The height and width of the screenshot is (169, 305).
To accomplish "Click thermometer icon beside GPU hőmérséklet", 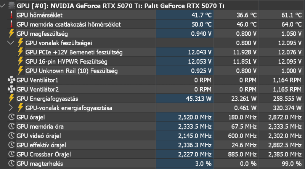I will coord(11,15).
